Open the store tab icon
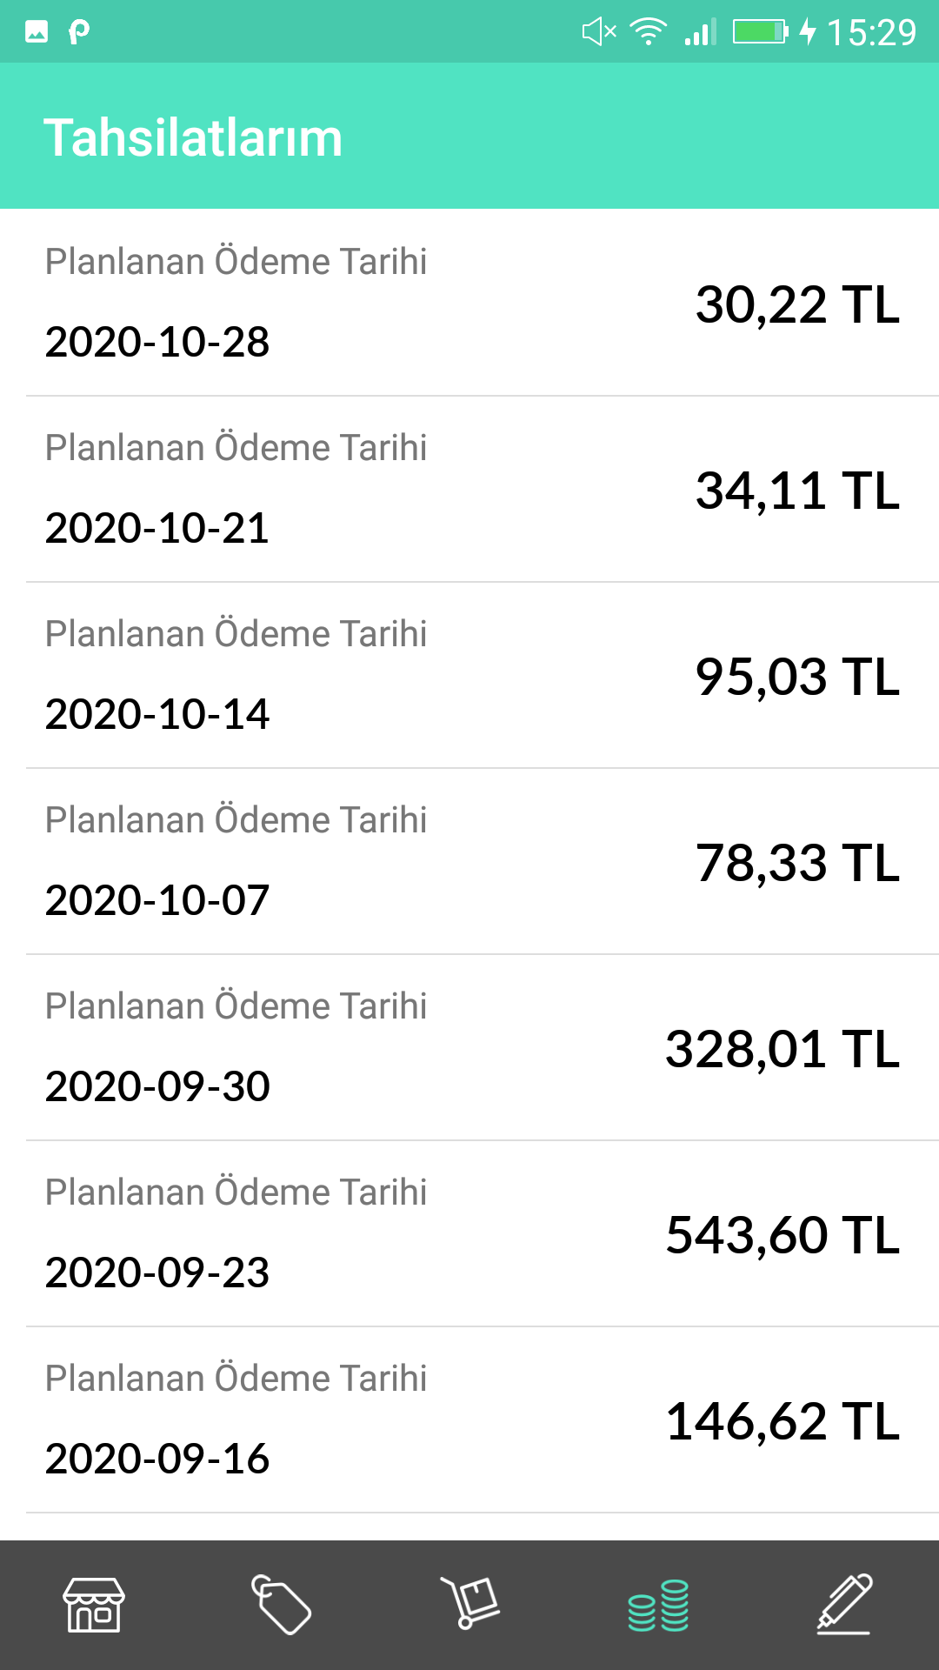The width and height of the screenshot is (939, 1670). (x=94, y=1605)
